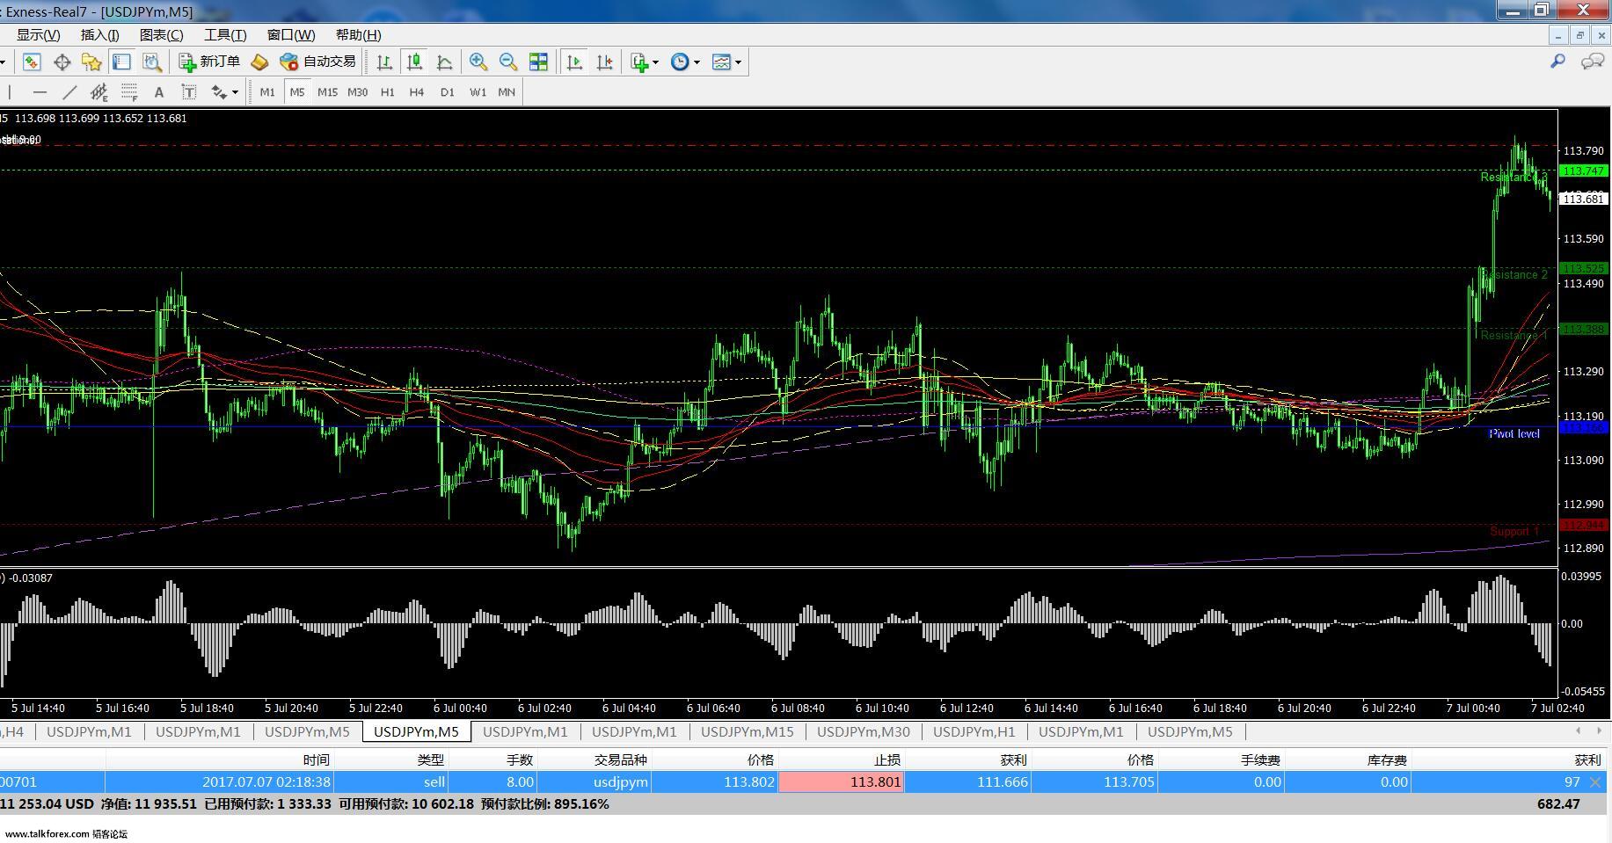Viewport: 1612px width, 843px height.
Task: Open the 工具(T) menu
Action: [x=225, y=34]
